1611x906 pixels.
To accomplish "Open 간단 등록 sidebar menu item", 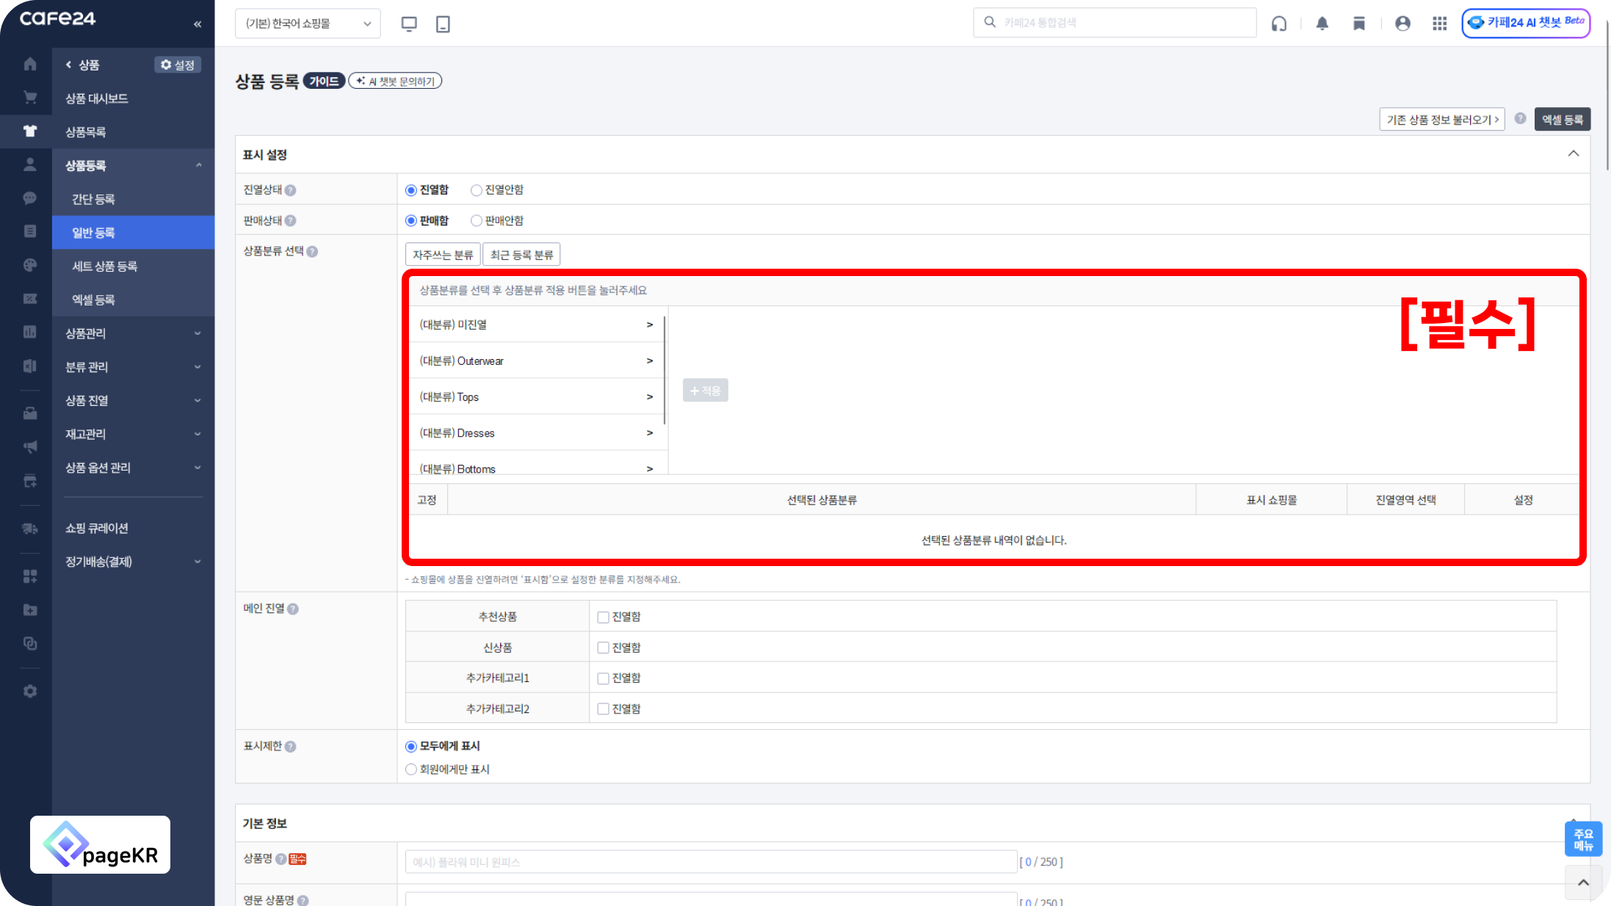I will [93, 199].
